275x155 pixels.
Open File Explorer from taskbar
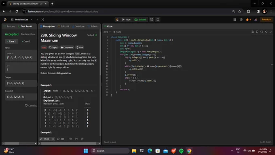coord(134,151)
